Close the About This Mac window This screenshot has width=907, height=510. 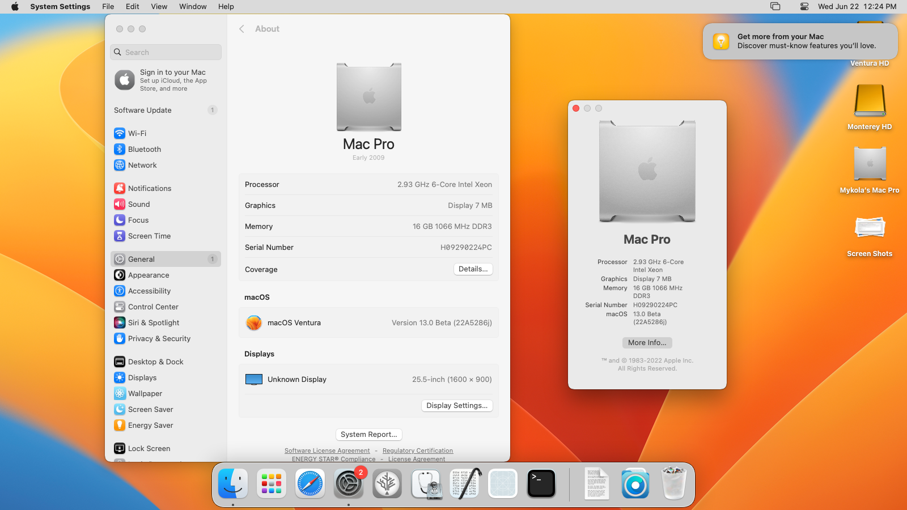pyautogui.click(x=576, y=108)
